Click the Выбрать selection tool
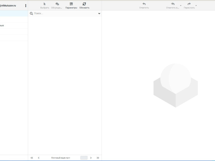Image resolution: width=215 pixels, height=161 pixels. click(45, 6)
